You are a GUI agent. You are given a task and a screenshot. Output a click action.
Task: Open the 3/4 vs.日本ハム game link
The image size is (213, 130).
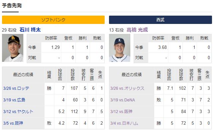(x=124, y=123)
